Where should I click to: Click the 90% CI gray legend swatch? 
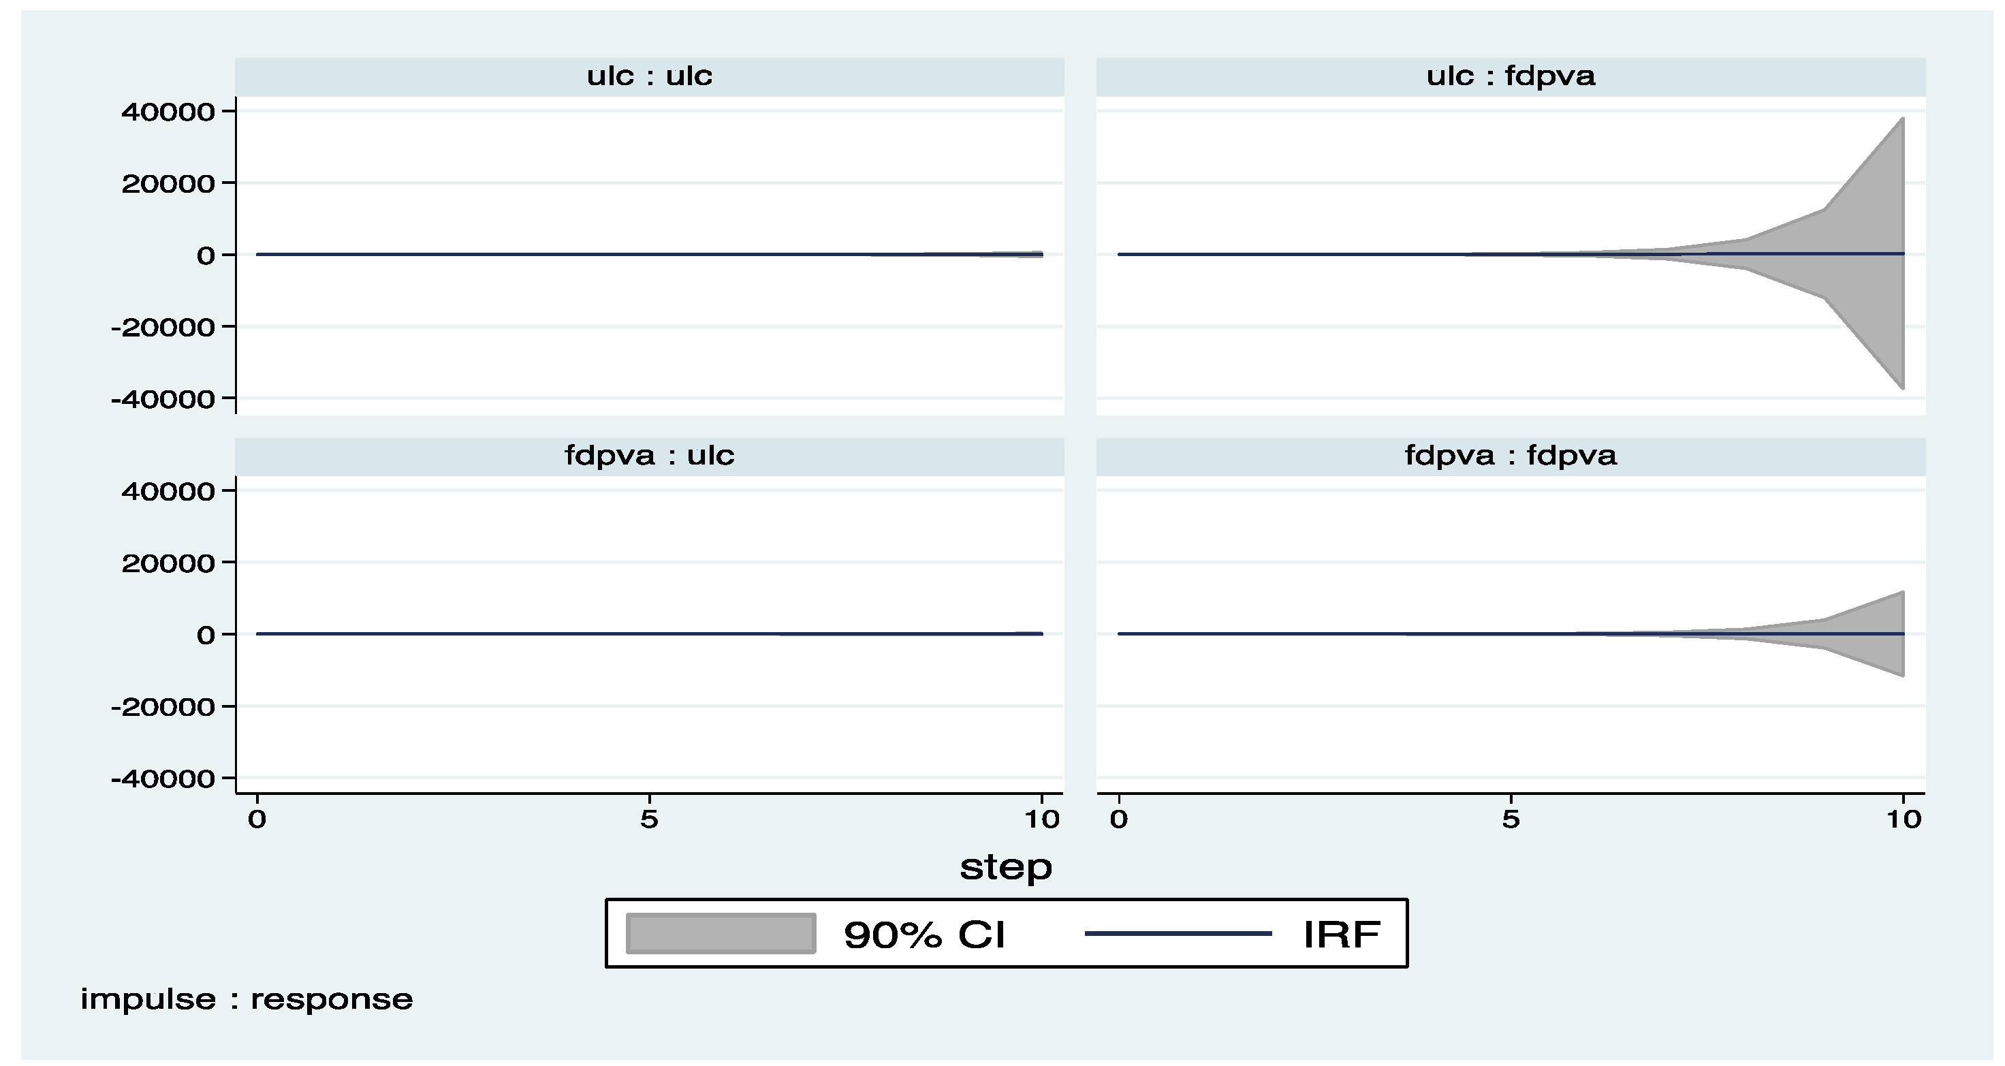coord(720,933)
